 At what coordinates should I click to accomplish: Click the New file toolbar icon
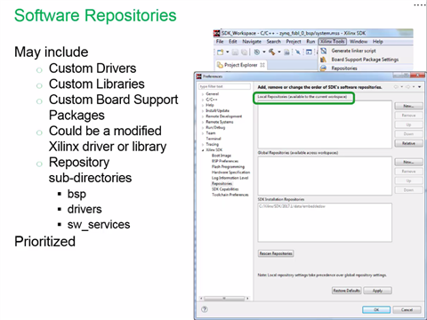(220, 52)
